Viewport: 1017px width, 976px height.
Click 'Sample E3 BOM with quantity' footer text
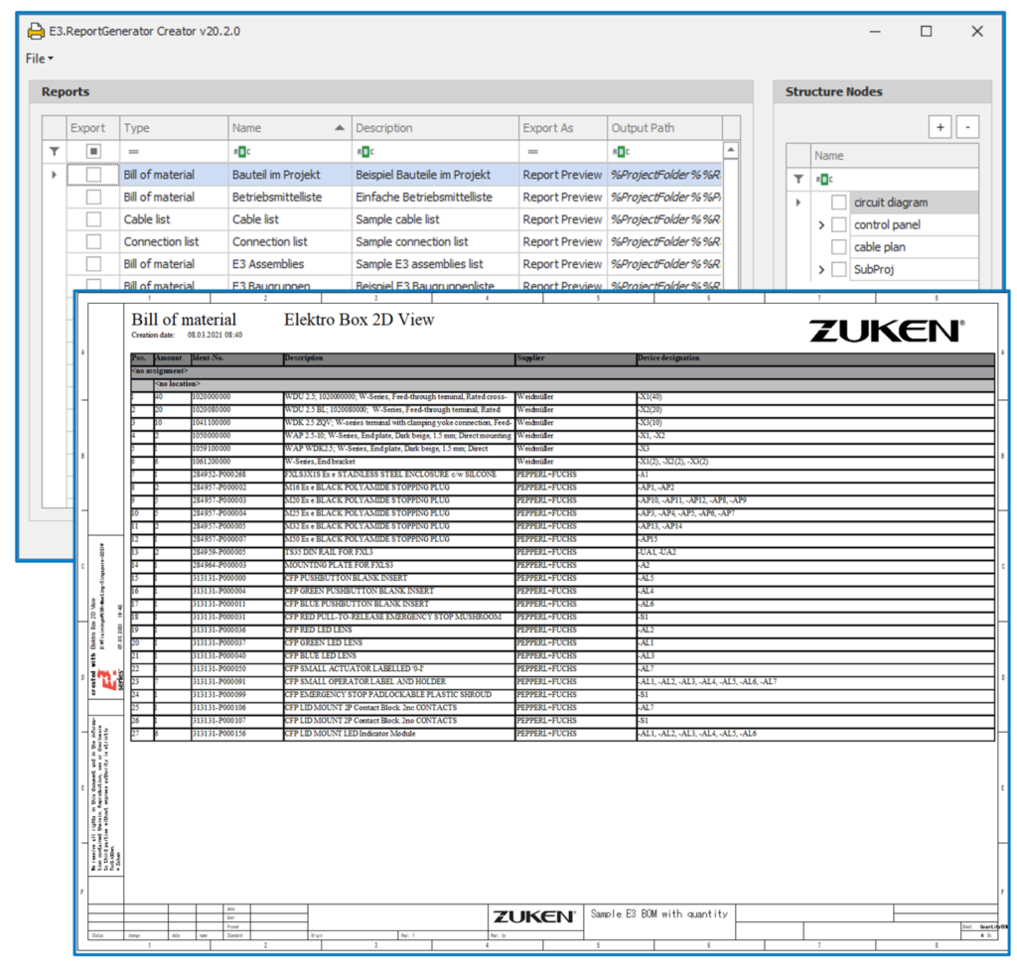coord(659,913)
